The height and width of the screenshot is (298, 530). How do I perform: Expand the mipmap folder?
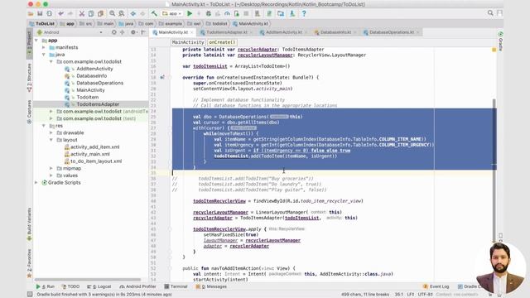point(51,168)
